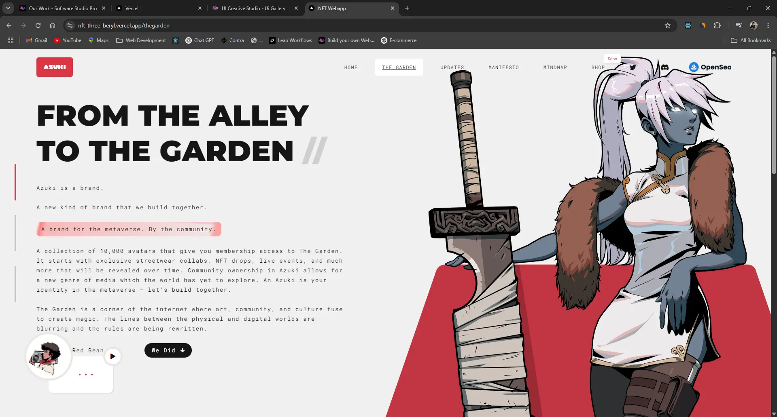Viewport: 777px width, 417px height.
Task: Open the tab search dropdown arrow
Action: pos(8,8)
